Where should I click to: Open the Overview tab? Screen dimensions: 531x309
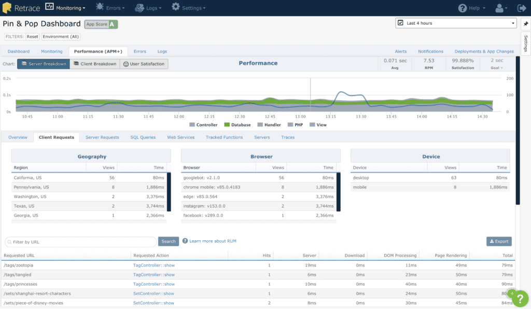(x=18, y=137)
